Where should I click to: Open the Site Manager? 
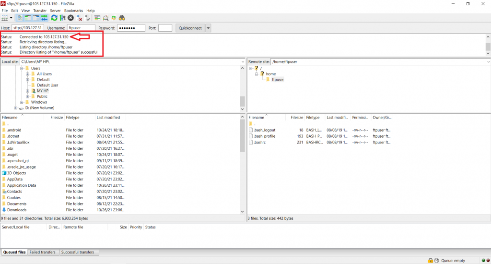click(5, 18)
